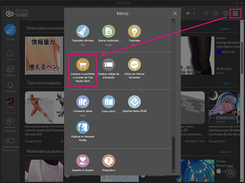Screen dimensions: 245x183
Task: Click the magnifier search button bottom right
Action: (x=231, y=172)
